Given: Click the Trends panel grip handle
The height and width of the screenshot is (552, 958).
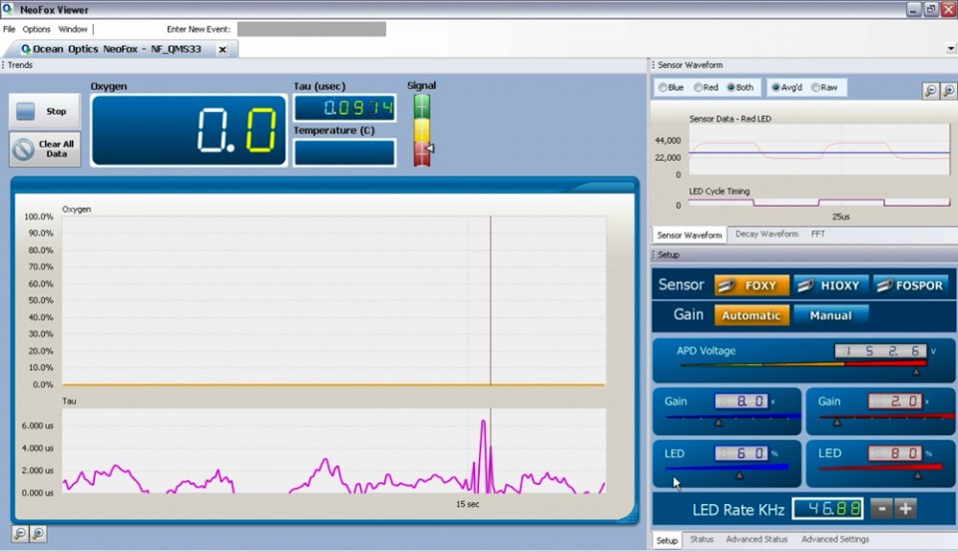Looking at the screenshot, I should tap(3, 65).
